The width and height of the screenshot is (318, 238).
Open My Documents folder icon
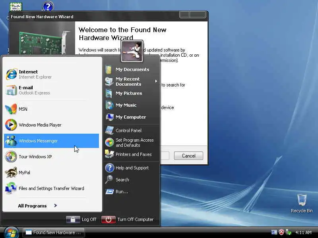point(109,69)
